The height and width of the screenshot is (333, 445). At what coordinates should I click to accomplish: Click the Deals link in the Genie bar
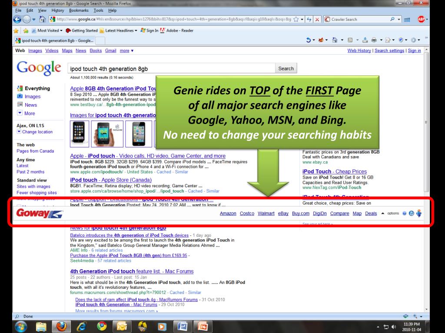click(371, 213)
